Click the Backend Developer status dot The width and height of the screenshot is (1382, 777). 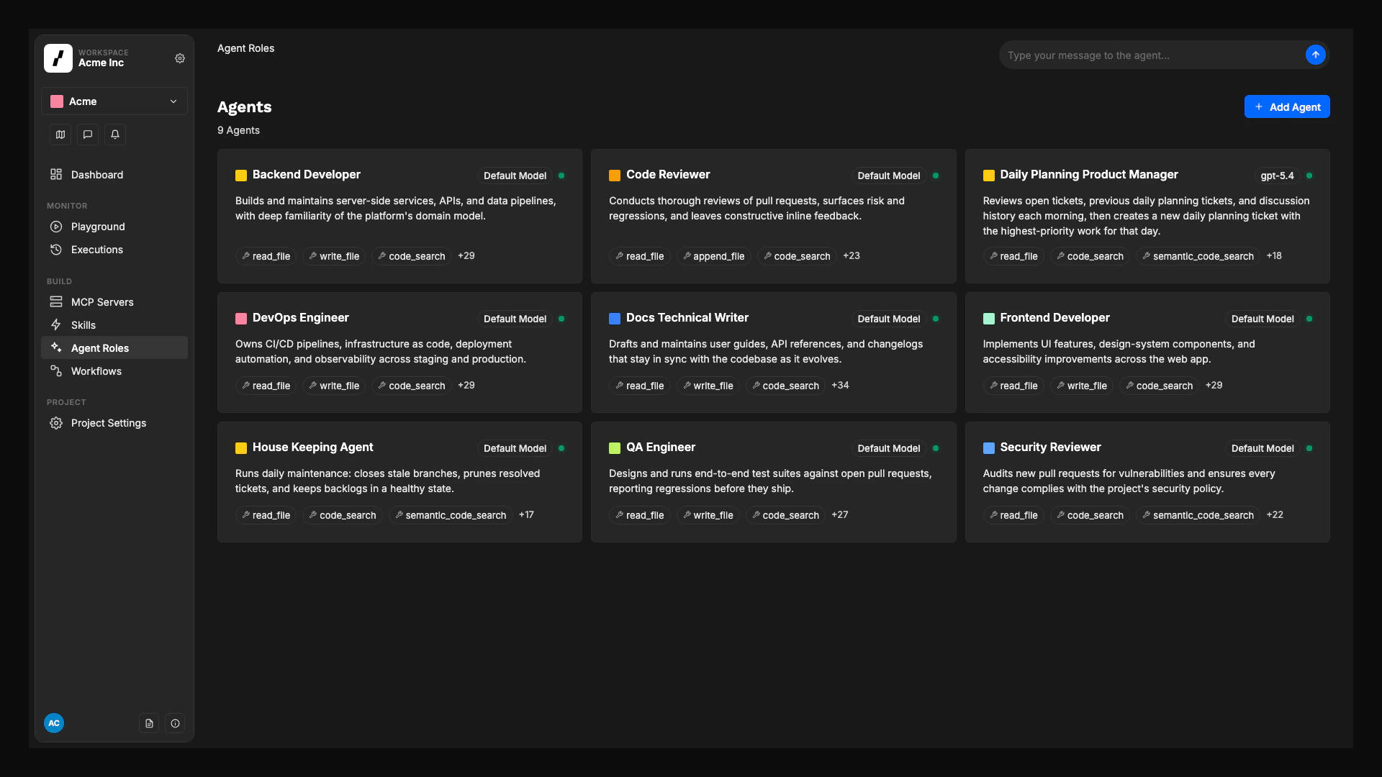[561, 176]
